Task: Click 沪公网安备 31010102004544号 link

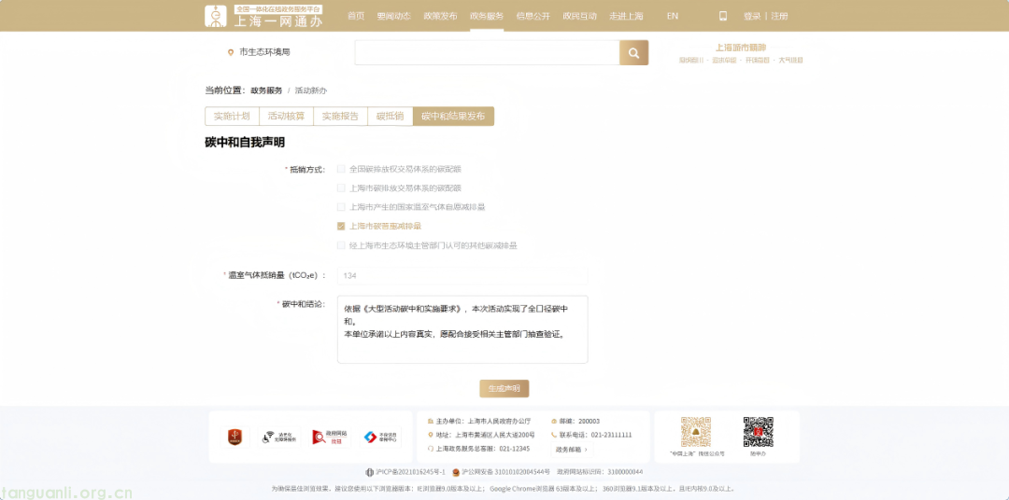Action: (505, 472)
